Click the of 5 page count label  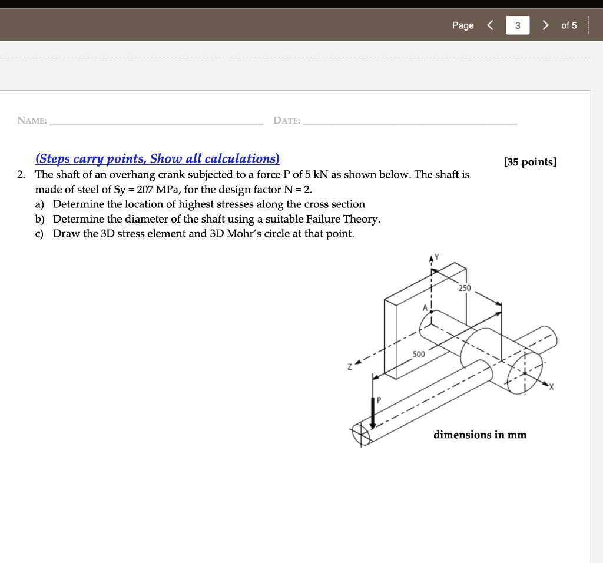[569, 25]
